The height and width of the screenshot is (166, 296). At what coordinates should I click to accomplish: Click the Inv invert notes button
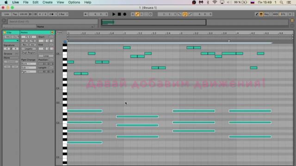coord(32,45)
